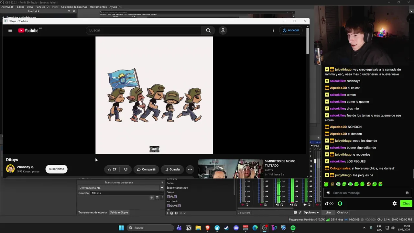The width and height of the screenshot is (414, 233).
Task: Delete the selected source with trash icon
Action: 172,213
